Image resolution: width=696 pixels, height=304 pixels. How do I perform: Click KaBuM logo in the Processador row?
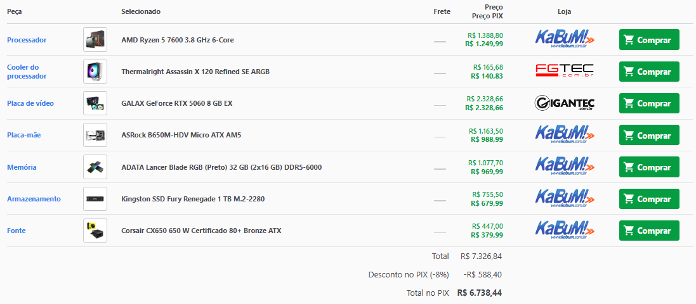click(x=564, y=39)
